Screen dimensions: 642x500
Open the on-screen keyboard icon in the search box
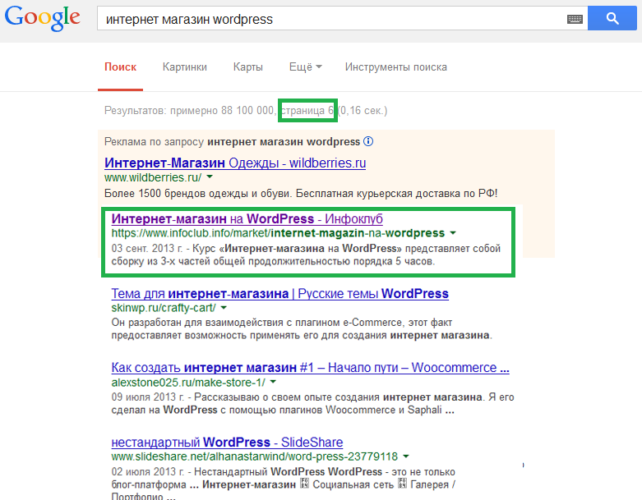click(575, 19)
